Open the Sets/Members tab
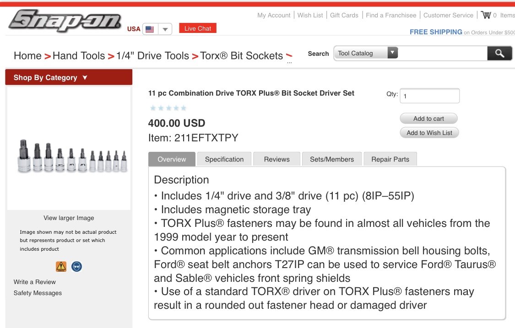The image size is (515, 328). (332, 159)
